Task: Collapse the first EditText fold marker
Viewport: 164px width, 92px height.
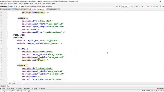Action: [x=7, y=18]
